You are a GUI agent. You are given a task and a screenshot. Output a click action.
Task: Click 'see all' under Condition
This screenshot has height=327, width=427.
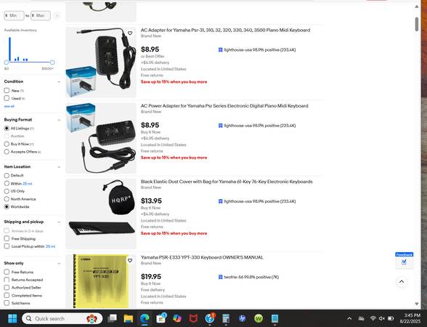(9, 106)
